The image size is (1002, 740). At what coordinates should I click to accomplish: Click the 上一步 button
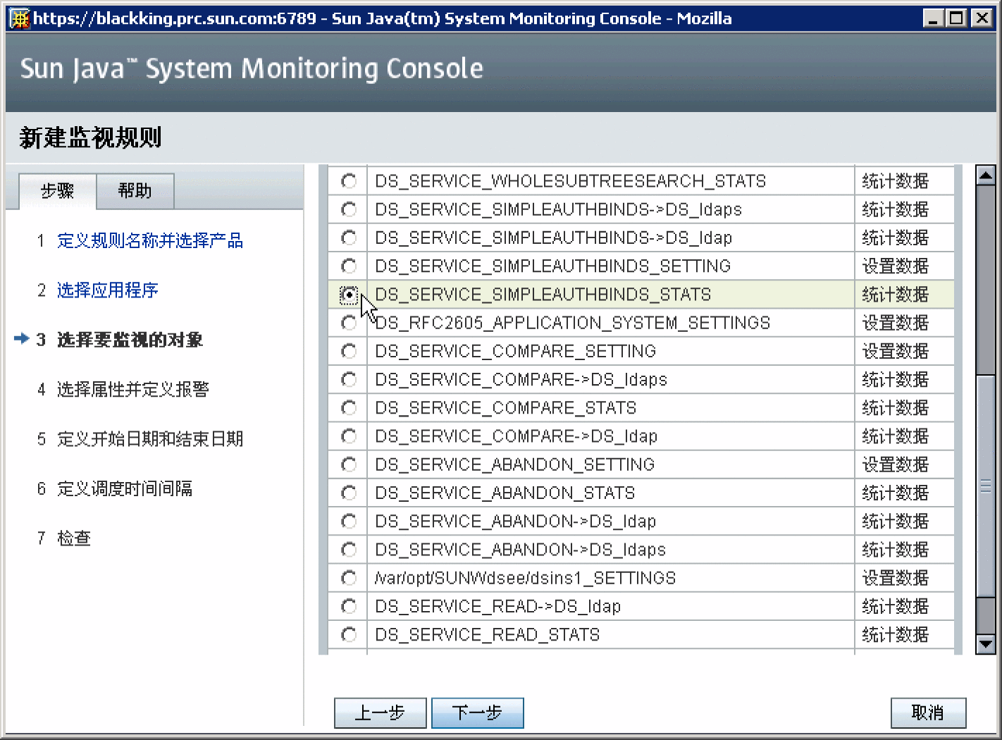381,713
